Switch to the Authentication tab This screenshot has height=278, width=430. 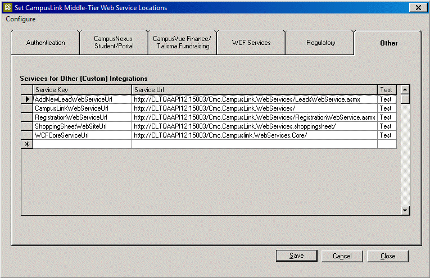45,43
